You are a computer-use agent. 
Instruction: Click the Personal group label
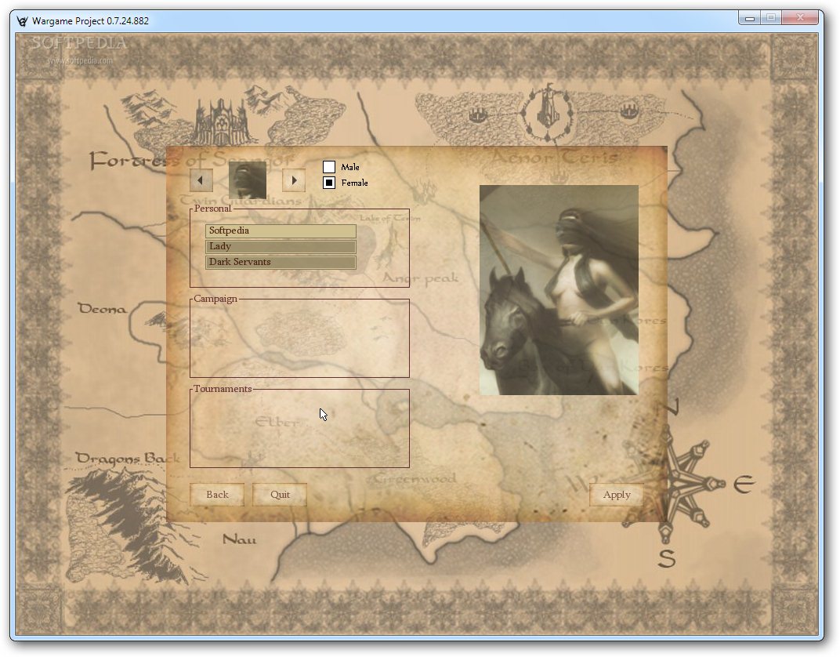(212, 209)
